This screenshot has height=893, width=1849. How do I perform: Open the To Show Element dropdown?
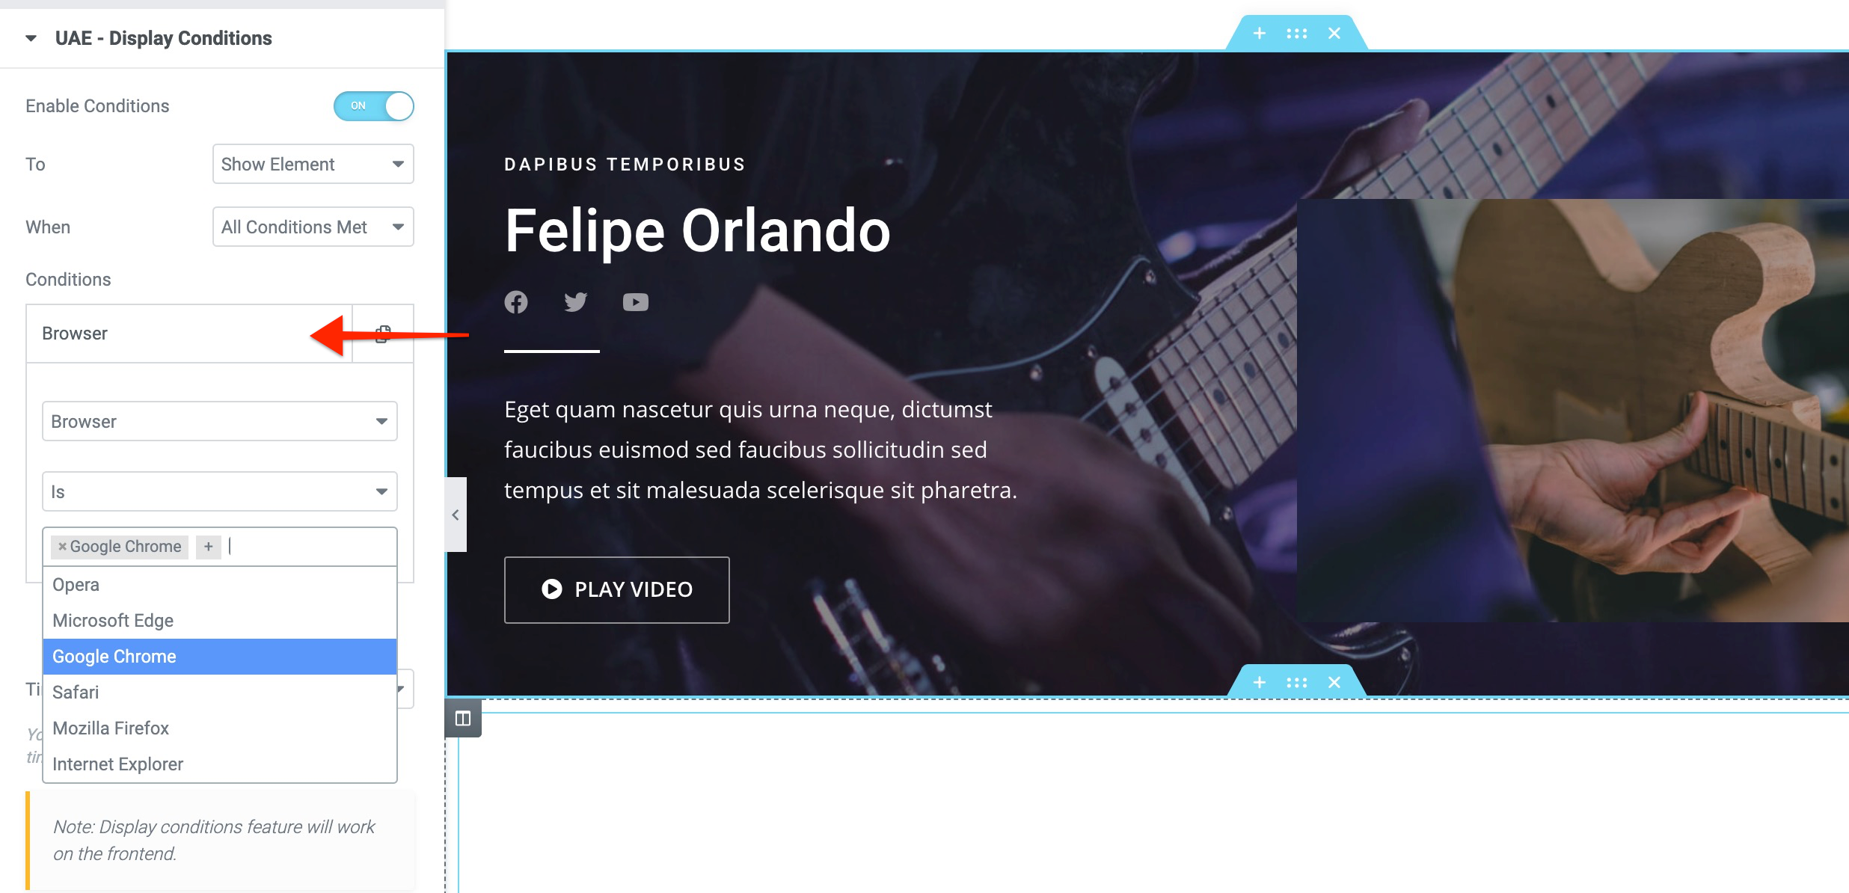point(313,164)
